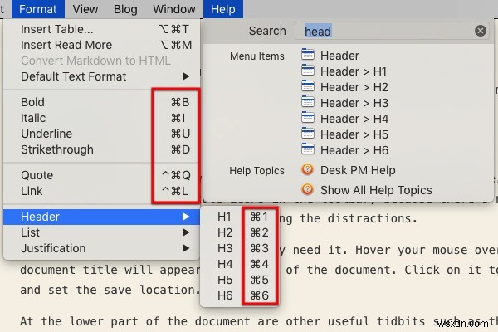Click help icon beside Desk PM Help
Viewport: 498px width, 332px height.
pyautogui.click(x=307, y=169)
